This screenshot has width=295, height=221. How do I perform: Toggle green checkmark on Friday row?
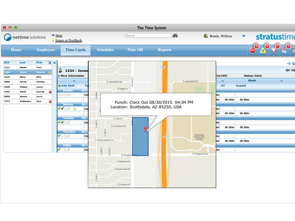tap(59, 150)
